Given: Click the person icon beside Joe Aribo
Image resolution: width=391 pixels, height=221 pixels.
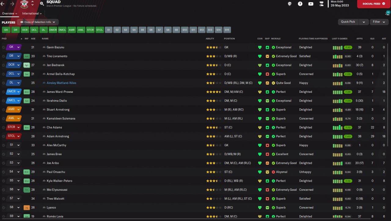Looking at the screenshot, I should (x=44, y=163).
